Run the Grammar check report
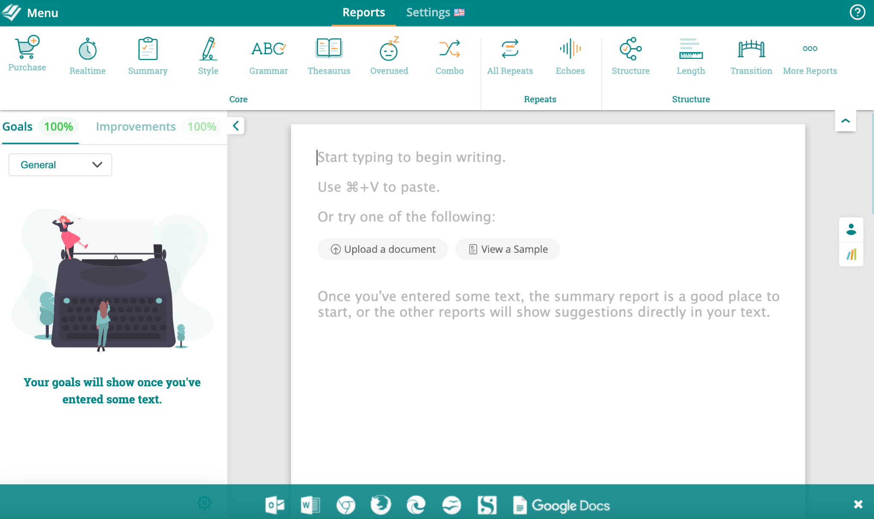Image resolution: width=874 pixels, height=519 pixels. tap(268, 56)
